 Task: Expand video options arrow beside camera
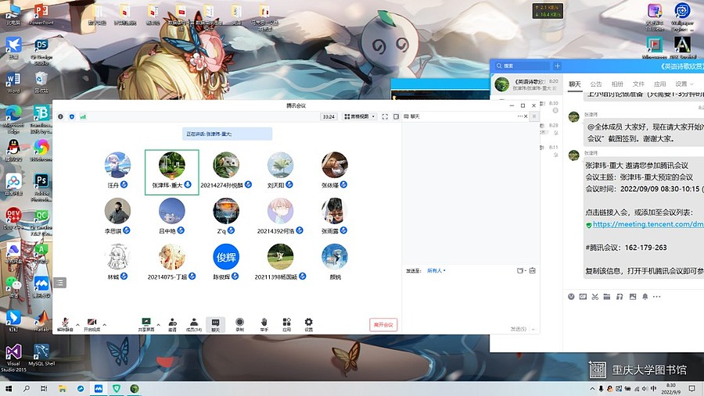coord(105,325)
